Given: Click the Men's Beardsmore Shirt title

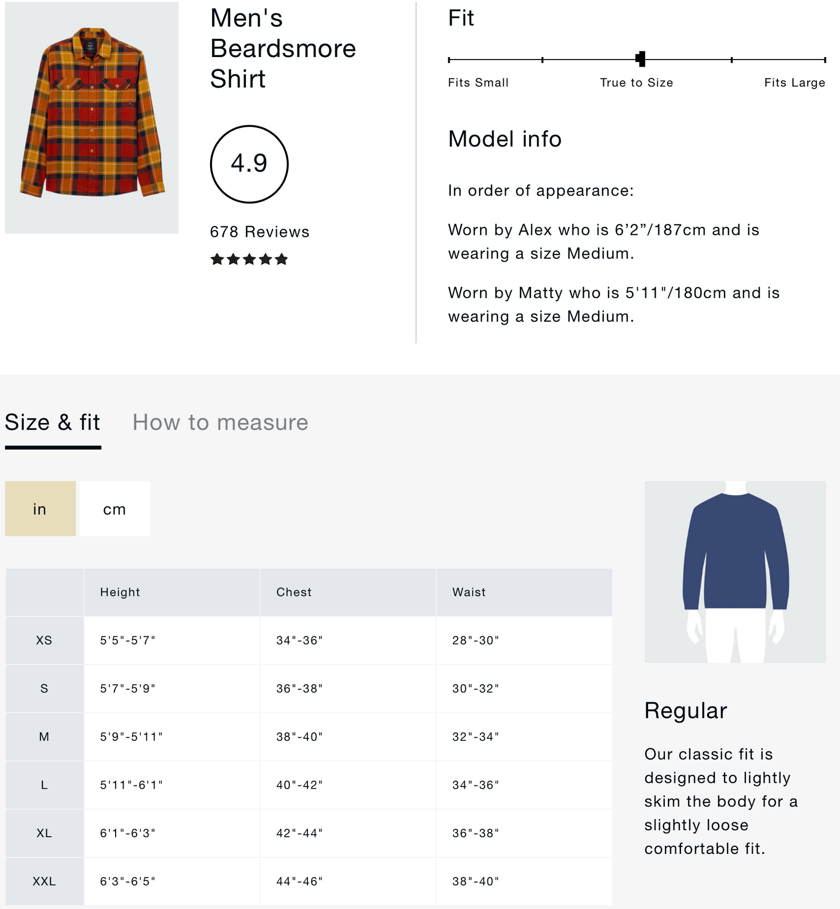Looking at the screenshot, I should tap(283, 48).
